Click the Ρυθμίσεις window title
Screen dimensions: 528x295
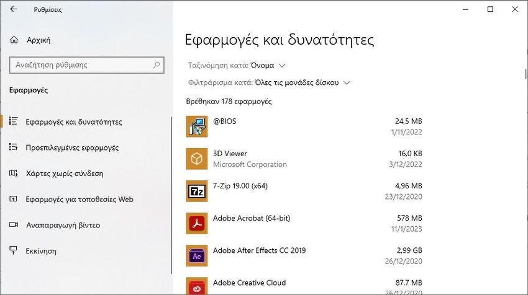click(48, 9)
